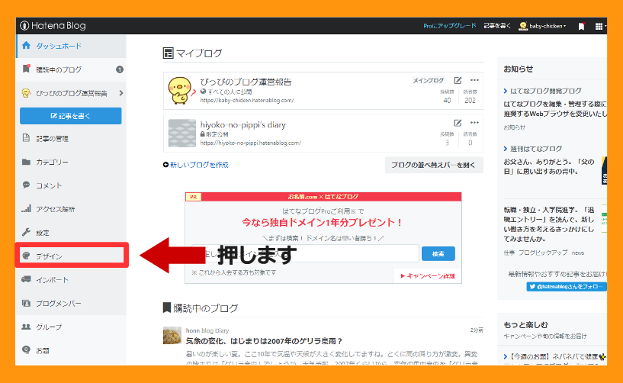The width and height of the screenshot is (623, 383).
Task: Open the デザイン palette menu item
Action: tap(72, 256)
